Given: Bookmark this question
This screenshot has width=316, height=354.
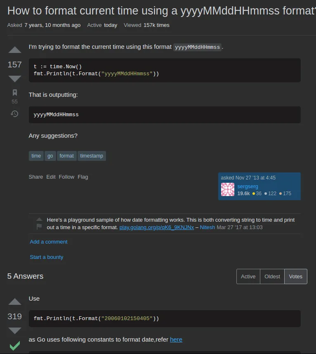Looking at the screenshot, I should [15, 92].
